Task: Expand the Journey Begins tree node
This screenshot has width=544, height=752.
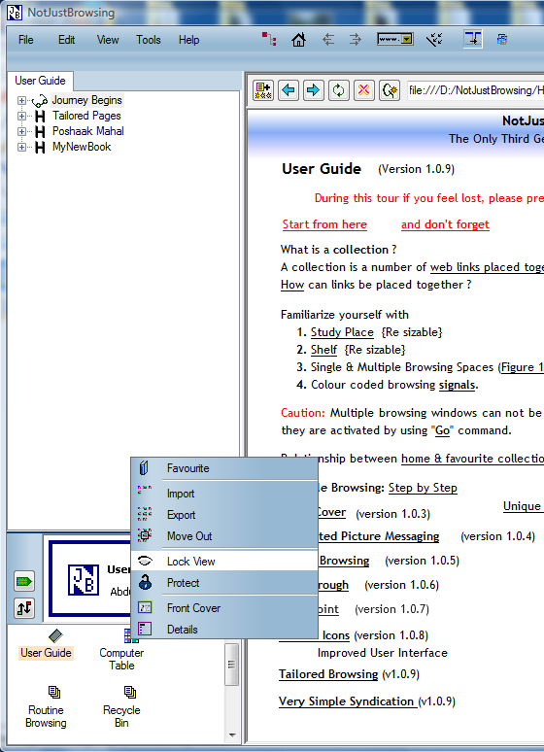Action: (x=21, y=101)
